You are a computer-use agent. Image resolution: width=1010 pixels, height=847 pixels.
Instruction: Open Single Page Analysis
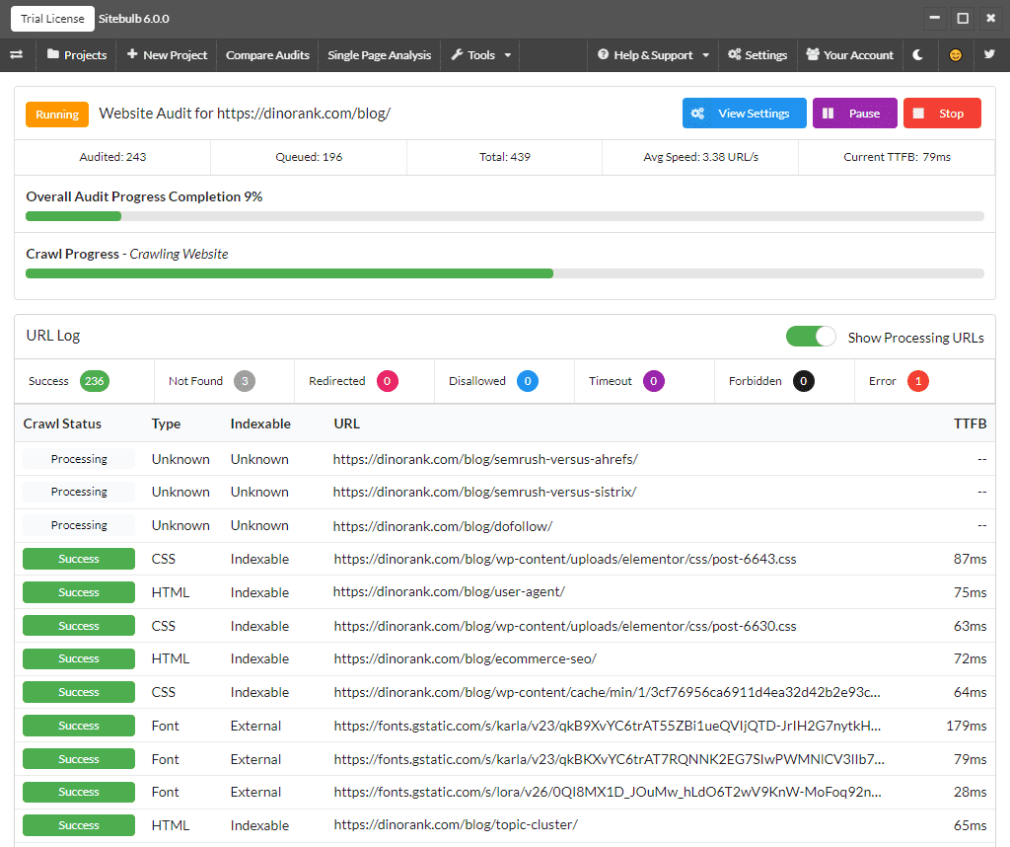click(380, 55)
